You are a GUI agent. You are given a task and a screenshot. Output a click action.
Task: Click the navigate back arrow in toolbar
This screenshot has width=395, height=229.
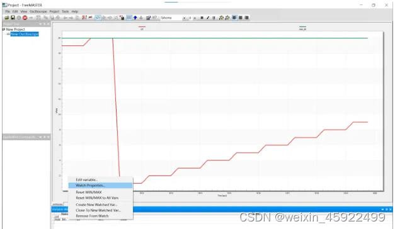pos(65,18)
